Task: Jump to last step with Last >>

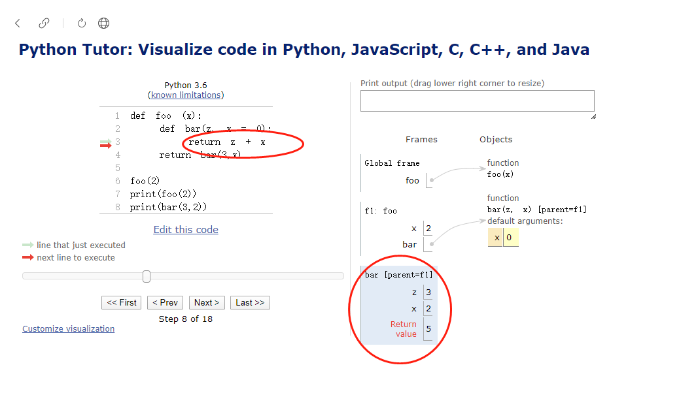Action: (x=250, y=302)
